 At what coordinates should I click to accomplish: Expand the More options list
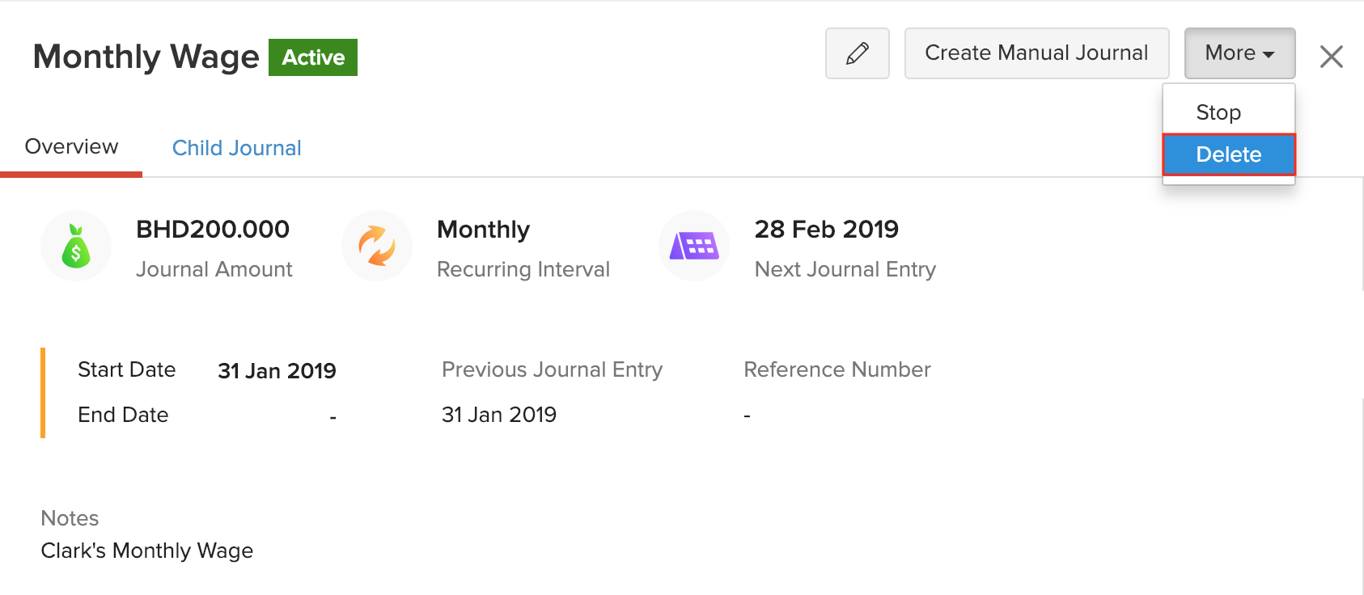(1239, 53)
